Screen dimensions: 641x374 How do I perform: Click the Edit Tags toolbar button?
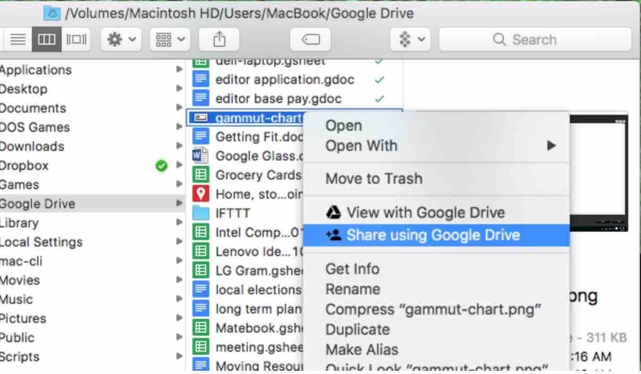tap(310, 39)
